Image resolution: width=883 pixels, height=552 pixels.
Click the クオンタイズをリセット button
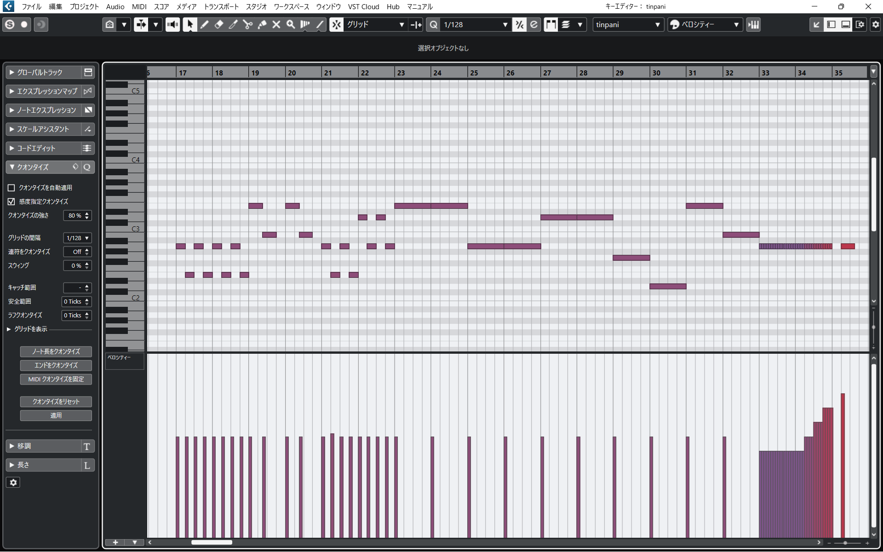point(56,402)
